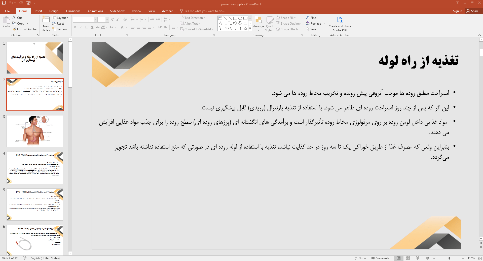Open the Section dropdown menu

tap(60, 29)
